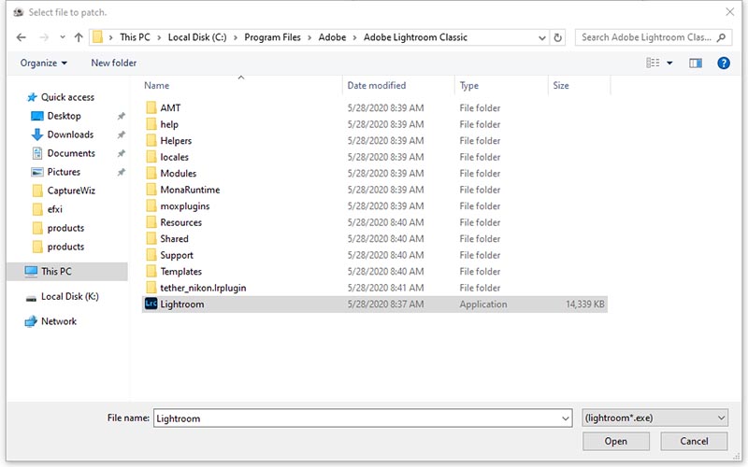Click the Open button
Viewport: 748px width, 467px height.
point(616,441)
